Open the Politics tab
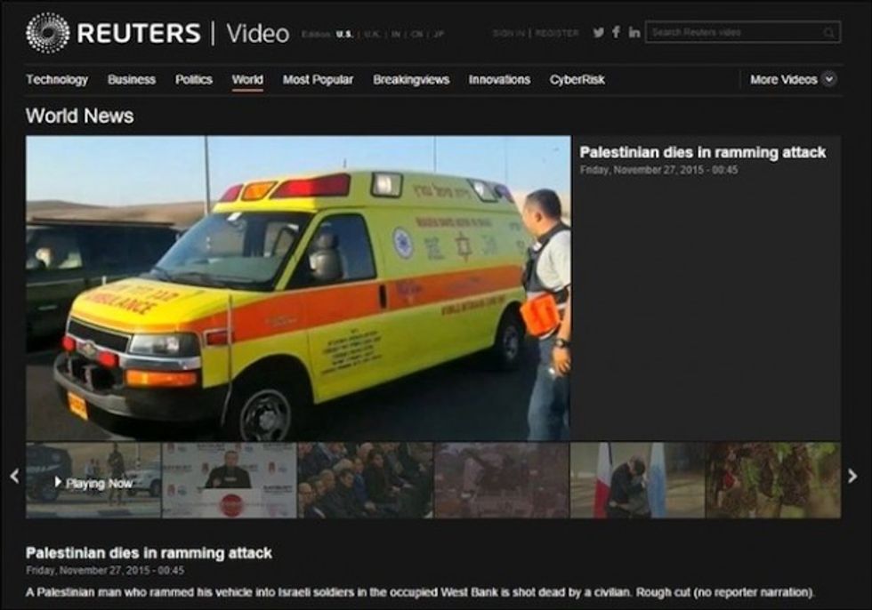This screenshot has height=610, width=872. pyautogui.click(x=194, y=79)
